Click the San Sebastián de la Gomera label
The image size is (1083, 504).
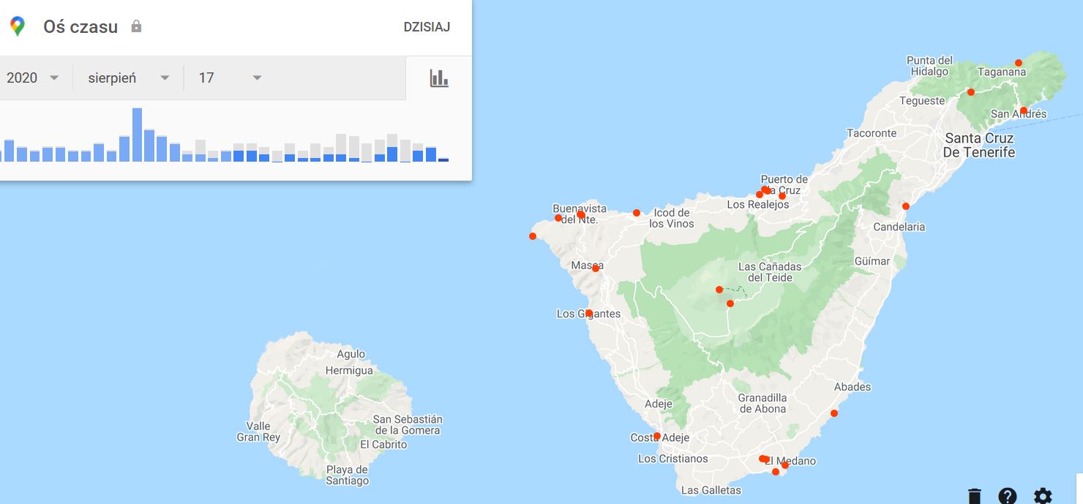[x=407, y=425]
